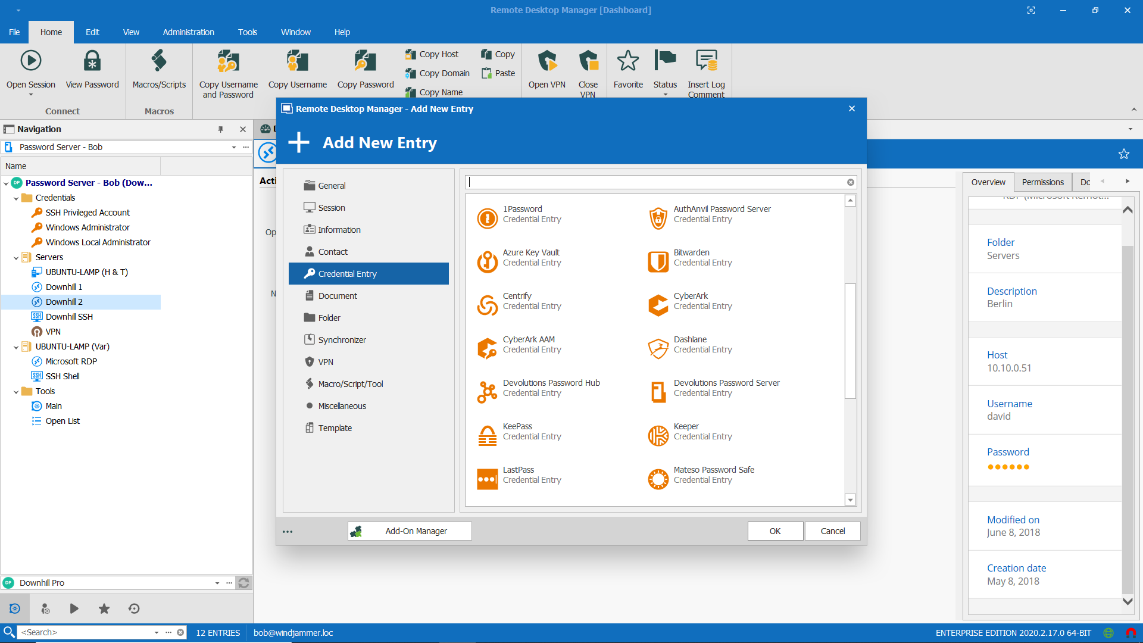Collapse Password Server - Bob root node
The width and height of the screenshot is (1143, 643).
[x=6, y=183]
